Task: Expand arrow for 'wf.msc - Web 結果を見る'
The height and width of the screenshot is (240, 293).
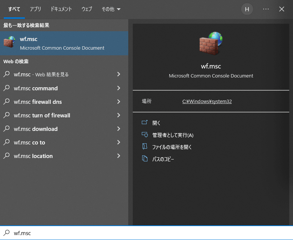Action: tap(118, 74)
